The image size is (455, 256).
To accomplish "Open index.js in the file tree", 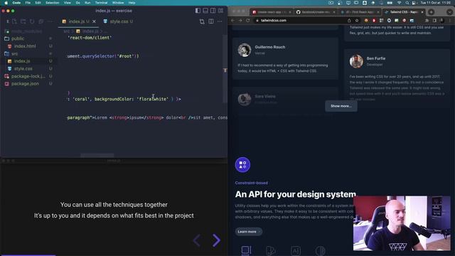I will click(22, 61).
